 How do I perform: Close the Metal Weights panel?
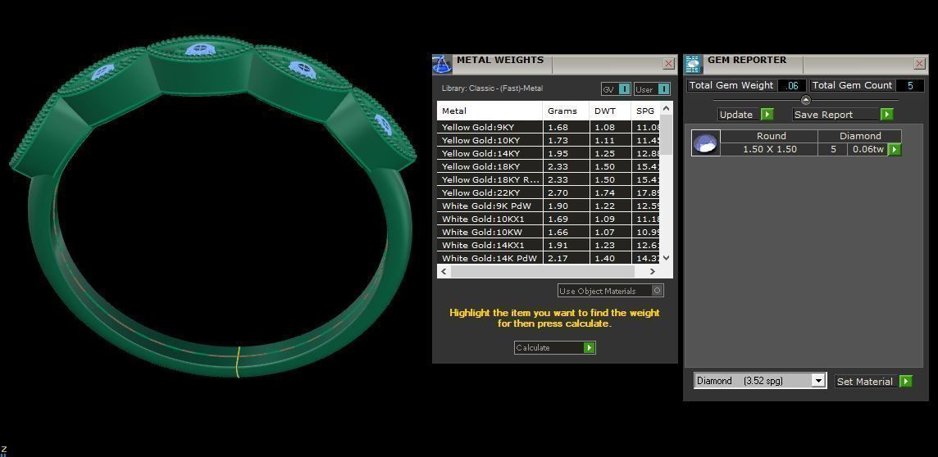[669, 63]
